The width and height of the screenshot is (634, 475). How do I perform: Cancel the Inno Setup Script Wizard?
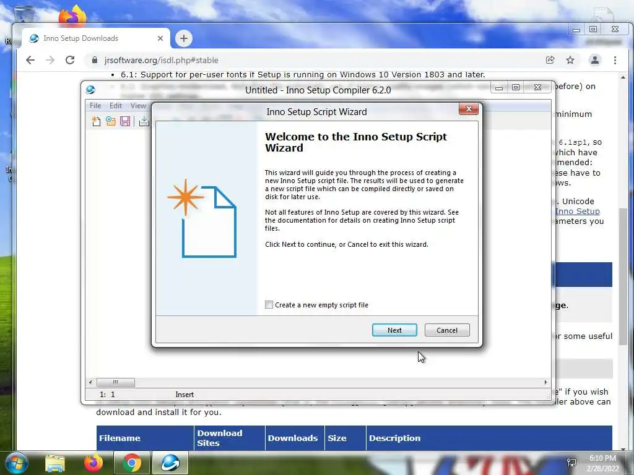click(447, 330)
